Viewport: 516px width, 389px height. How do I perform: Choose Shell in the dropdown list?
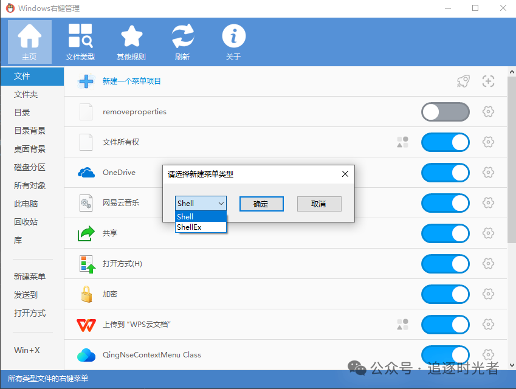[185, 216]
